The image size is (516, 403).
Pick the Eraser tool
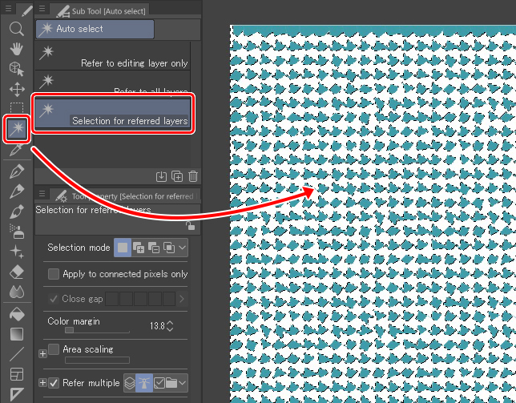[x=16, y=272]
